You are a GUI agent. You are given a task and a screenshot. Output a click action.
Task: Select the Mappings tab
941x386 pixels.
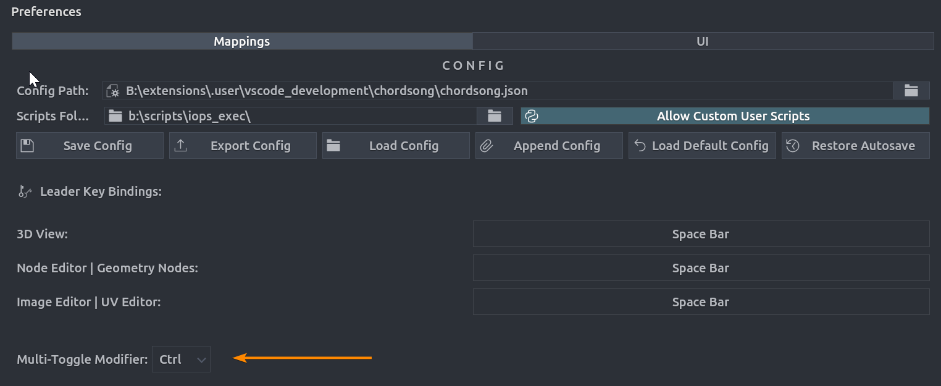click(241, 41)
